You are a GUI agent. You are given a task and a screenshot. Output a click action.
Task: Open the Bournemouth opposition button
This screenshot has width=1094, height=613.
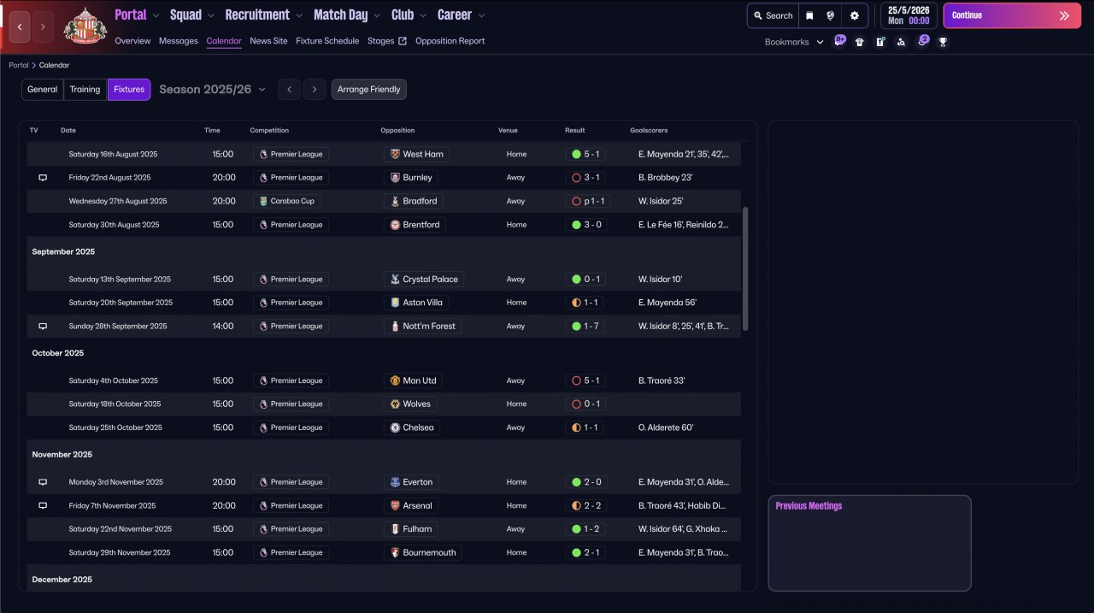click(423, 553)
